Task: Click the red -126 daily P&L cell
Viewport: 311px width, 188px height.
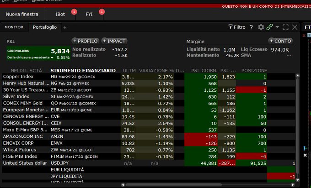Action: pos(201,143)
